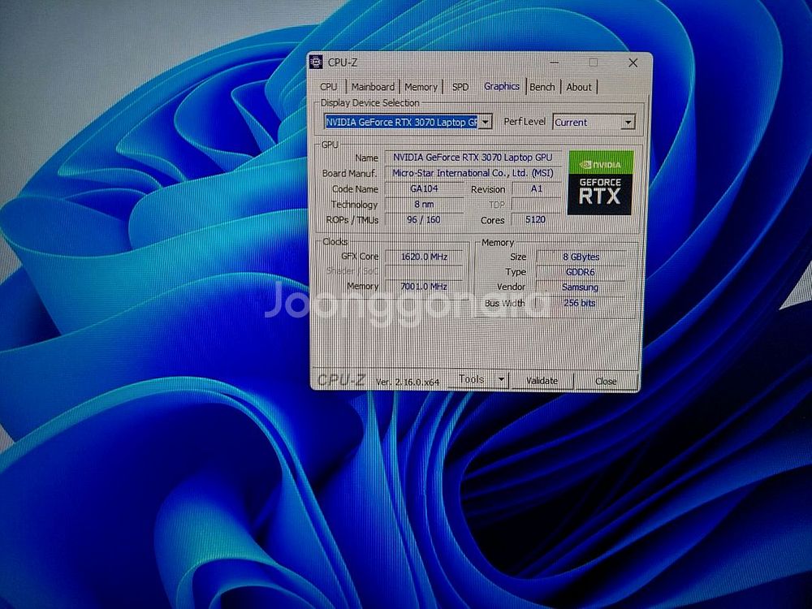This screenshot has height=609, width=812.
Task: Click GPU name field NVIDIA GeForce RTX 3070
Action: pyautogui.click(x=473, y=158)
